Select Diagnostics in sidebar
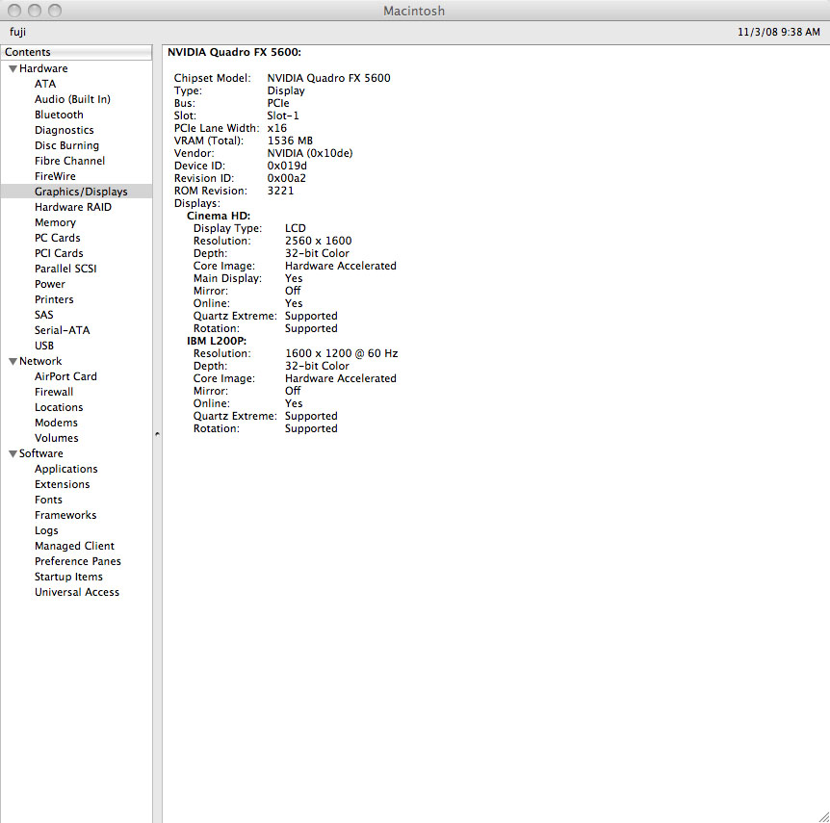The height and width of the screenshot is (823, 830). click(65, 130)
